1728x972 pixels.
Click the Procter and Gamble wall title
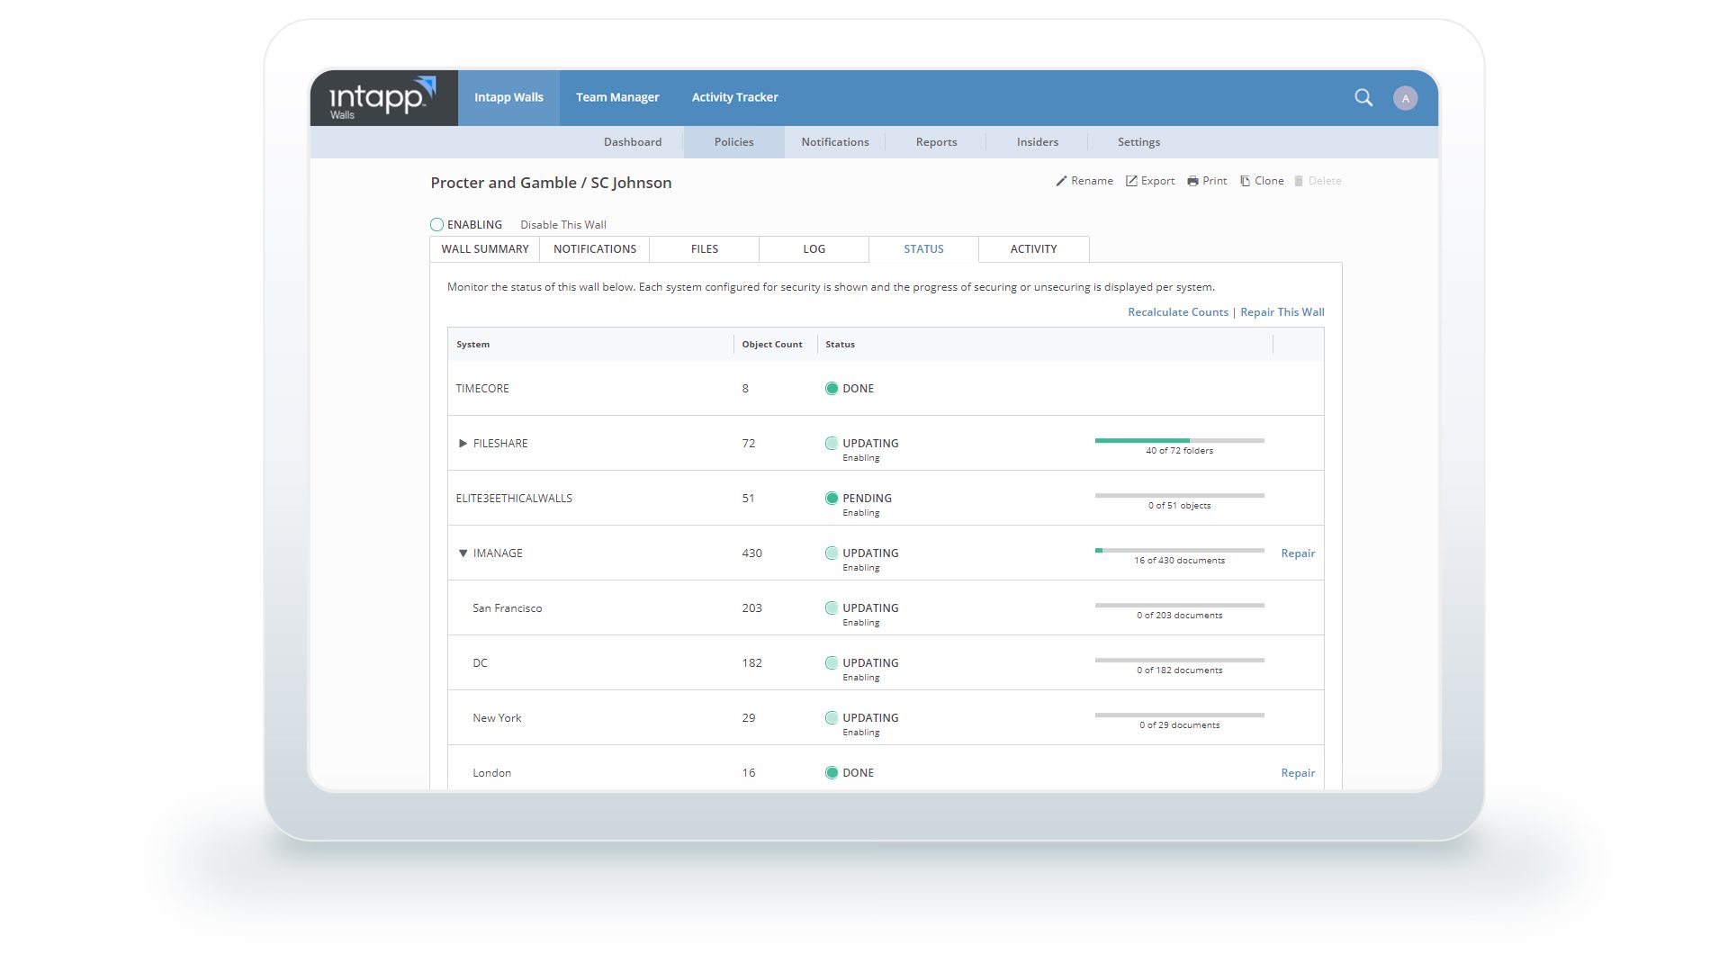pyautogui.click(x=551, y=183)
